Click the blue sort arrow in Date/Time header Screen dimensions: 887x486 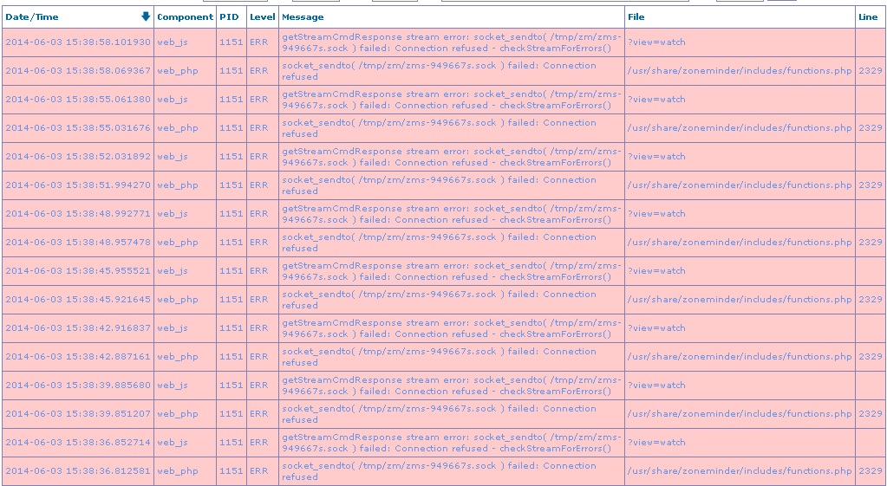click(146, 16)
